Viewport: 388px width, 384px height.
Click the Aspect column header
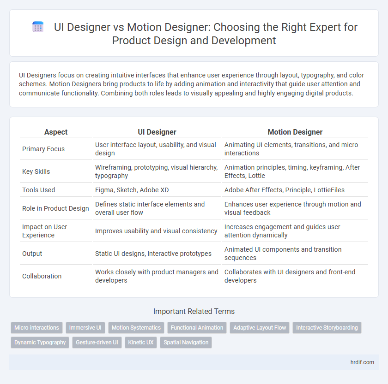(x=56, y=132)
